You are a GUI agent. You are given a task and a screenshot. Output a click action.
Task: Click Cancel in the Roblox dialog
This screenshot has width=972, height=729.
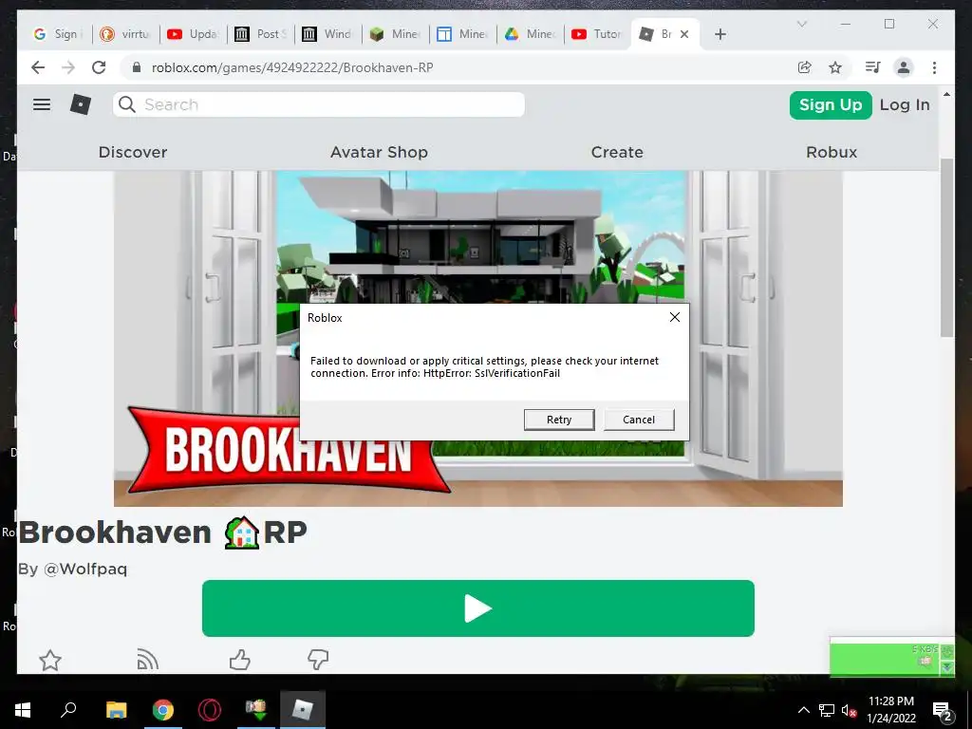point(639,420)
